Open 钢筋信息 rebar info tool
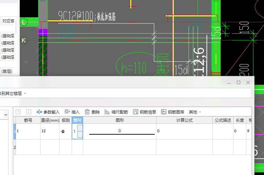264x175 pixels. (x=145, y=112)
